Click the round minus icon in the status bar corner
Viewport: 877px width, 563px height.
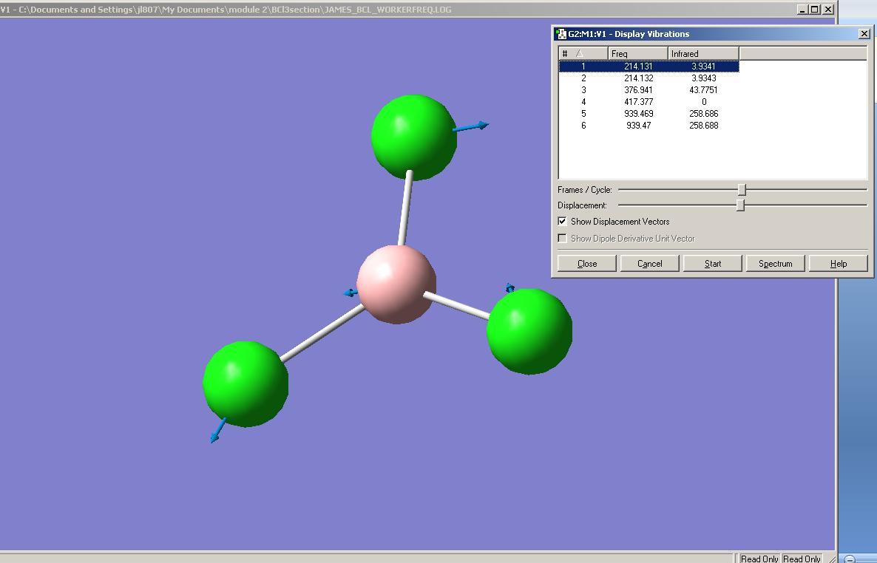(x=849, y=559)
